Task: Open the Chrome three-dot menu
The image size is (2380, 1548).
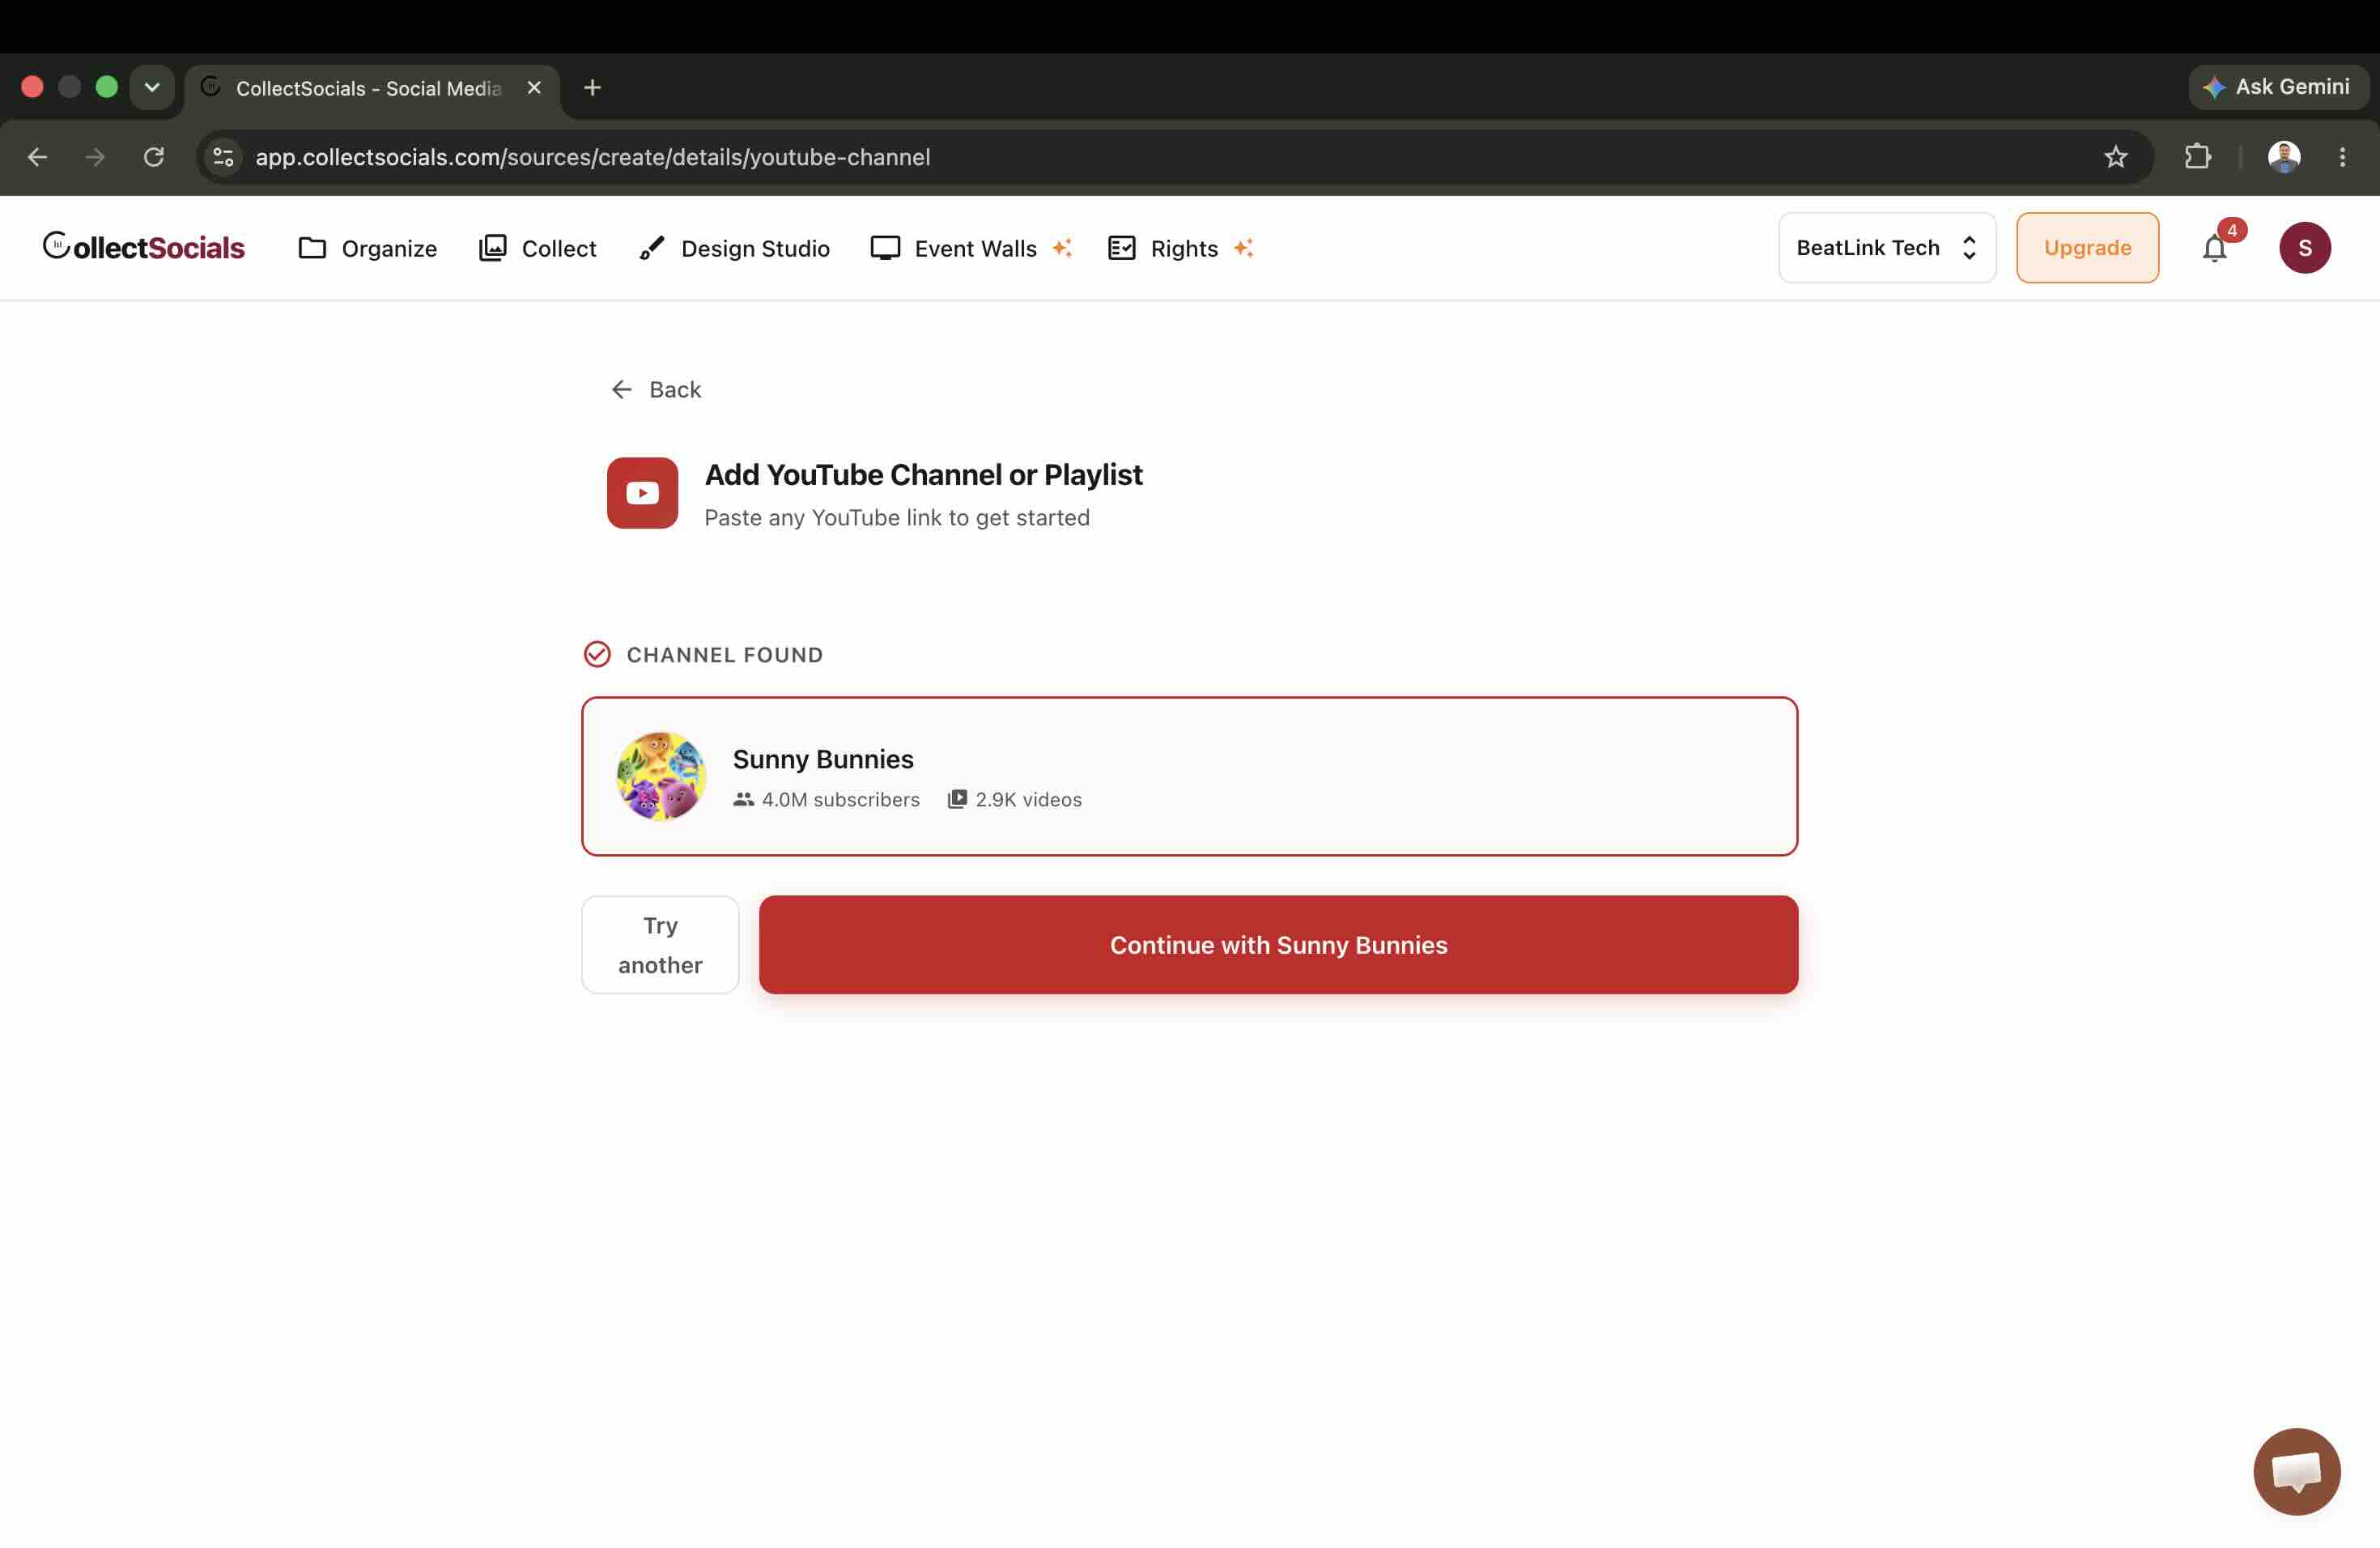Action: (2342, 157)
